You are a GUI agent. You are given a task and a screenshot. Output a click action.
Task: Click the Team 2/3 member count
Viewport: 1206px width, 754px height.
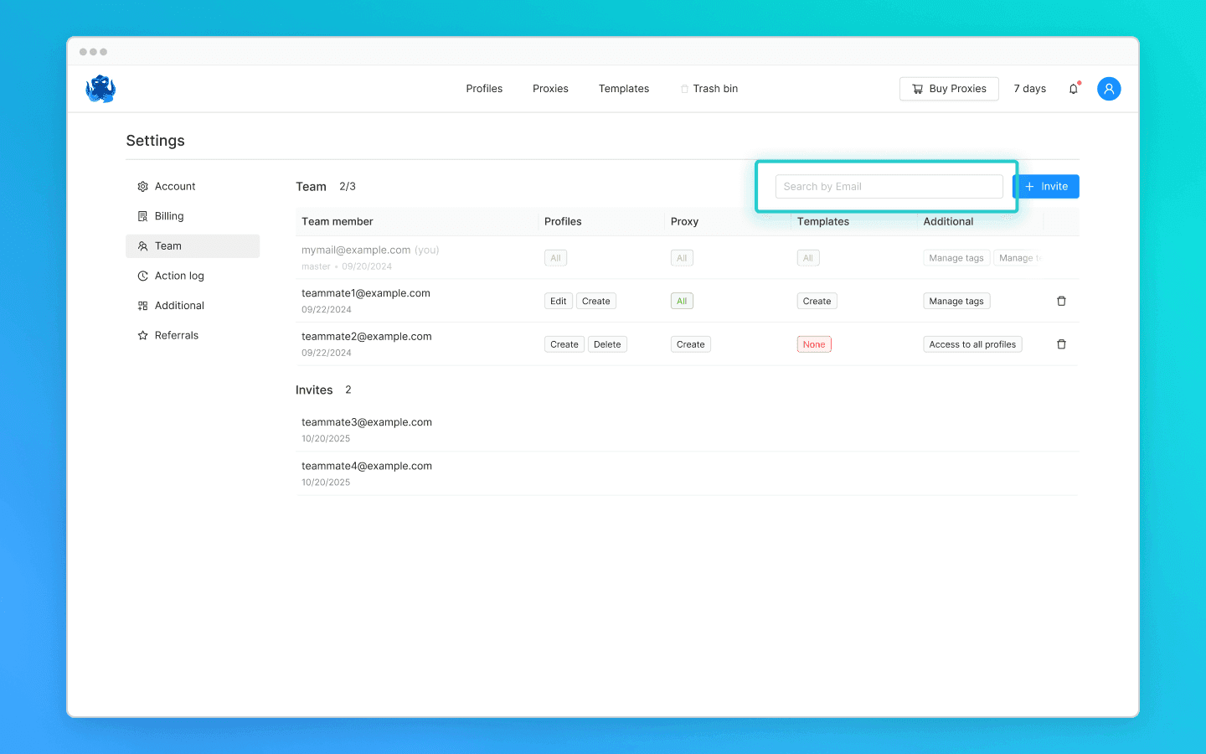tap(348, 187)
